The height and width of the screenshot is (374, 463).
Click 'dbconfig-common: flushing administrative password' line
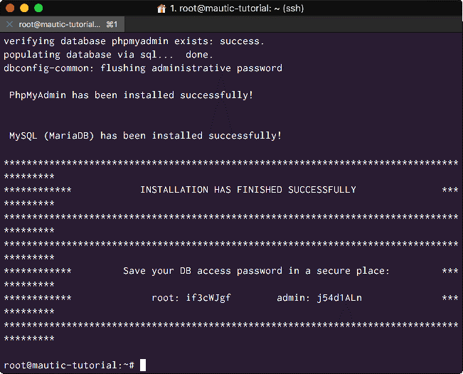143,68
